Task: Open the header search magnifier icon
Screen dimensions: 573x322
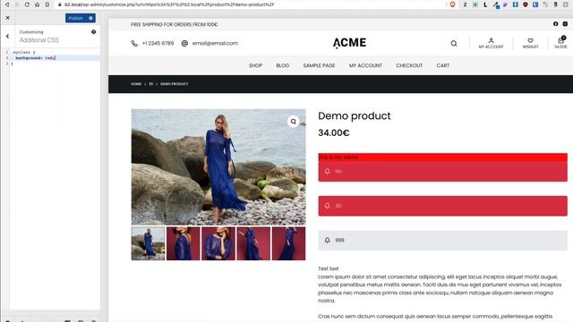Action: [x=454, y=44]
